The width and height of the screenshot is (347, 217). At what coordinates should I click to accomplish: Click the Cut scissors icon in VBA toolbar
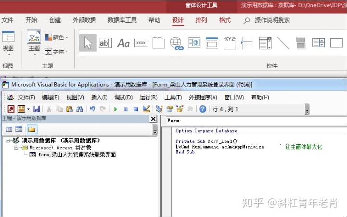[49, 109]
